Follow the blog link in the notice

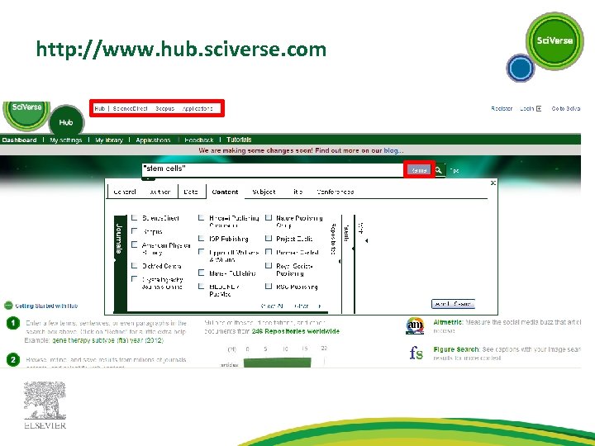(393, 150)
